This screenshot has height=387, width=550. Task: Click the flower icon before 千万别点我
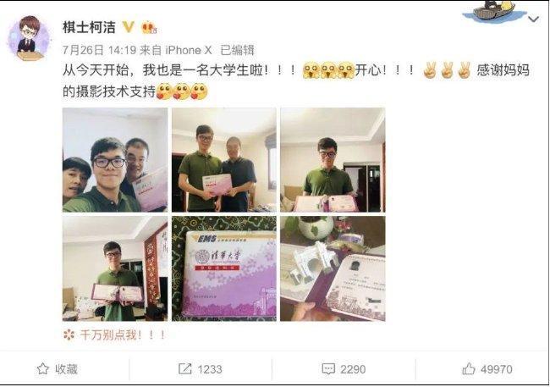(69, 334)
